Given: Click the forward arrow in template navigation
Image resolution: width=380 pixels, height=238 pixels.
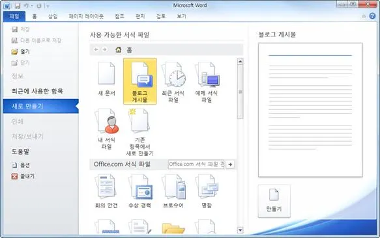Looking at the screenshot, I should click(x=104, y=49).
